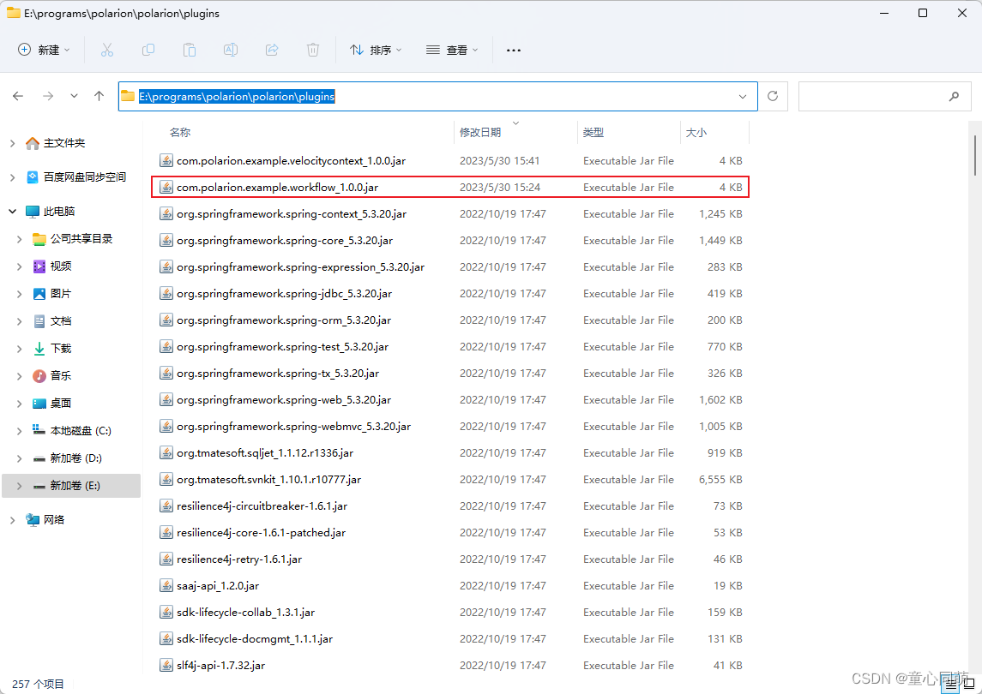Select spring-webmvc_5.3.20.jar file
982x694 pixels.
pyautogui.click(x=293, y=426)
